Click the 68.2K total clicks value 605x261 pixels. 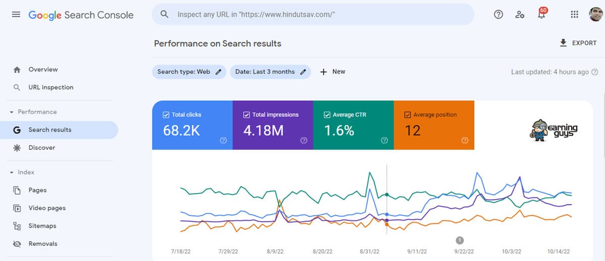pyautogui.click(x=181, y=130)
